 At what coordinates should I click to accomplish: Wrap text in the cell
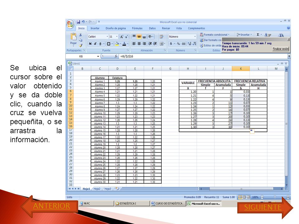(x=161, y=36)
